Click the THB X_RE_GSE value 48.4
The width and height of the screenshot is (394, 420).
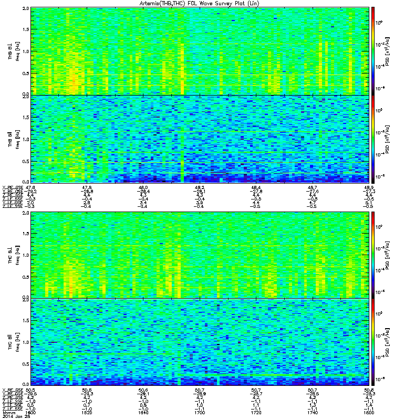click(x=256, y=187)
